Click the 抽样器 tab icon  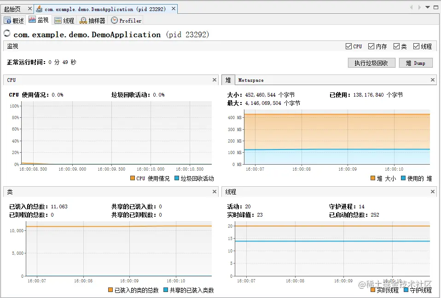click(x=83, y=20)
